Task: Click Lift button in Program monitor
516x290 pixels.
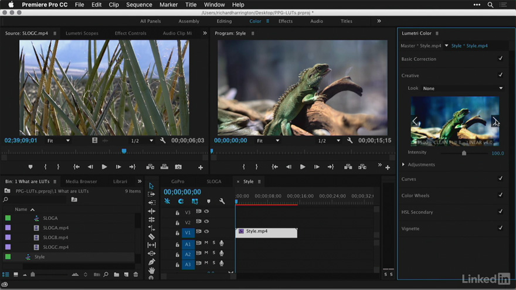Action: click(x=348, y=167)
